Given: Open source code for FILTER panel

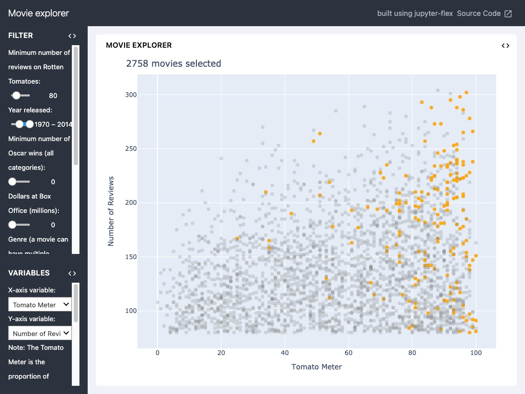Looking at the screenshot, I should coord(72,36).
